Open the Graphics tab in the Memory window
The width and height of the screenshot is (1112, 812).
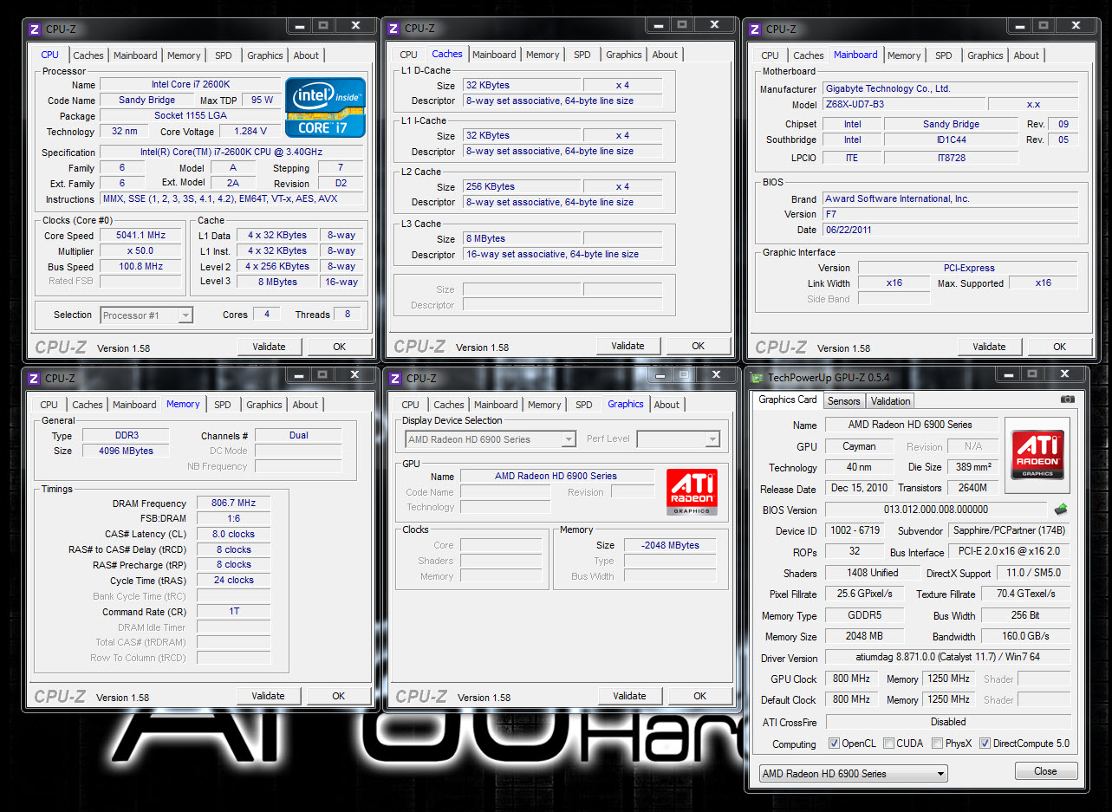pyautogui.click(x=264, y=405)
